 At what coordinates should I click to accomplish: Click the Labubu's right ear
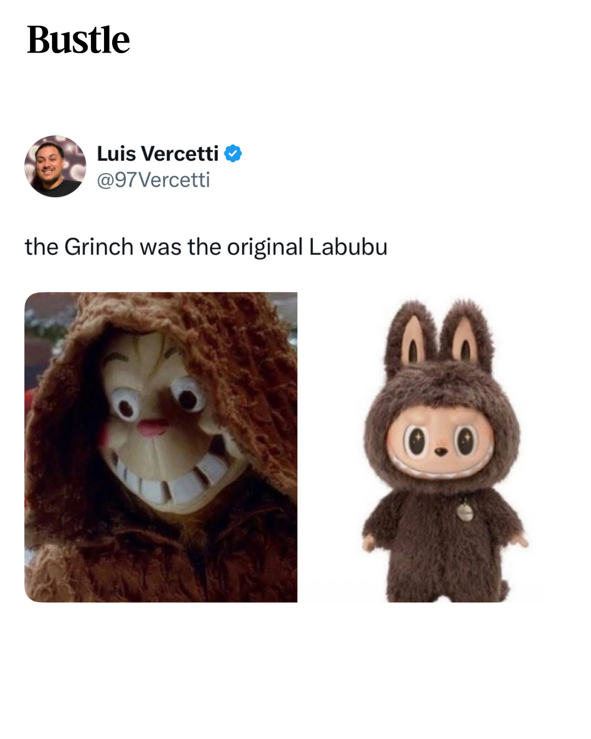point(466,334)
